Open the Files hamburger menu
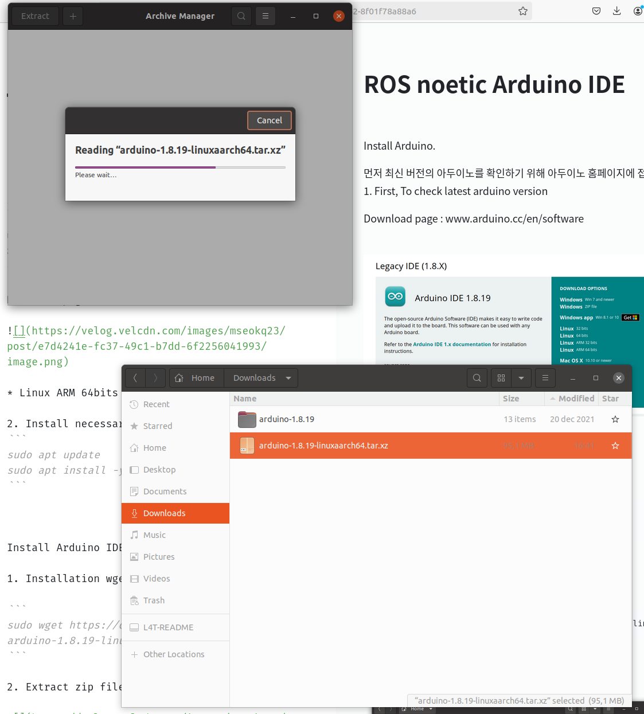The image size is (644, 714). point(545,378)
